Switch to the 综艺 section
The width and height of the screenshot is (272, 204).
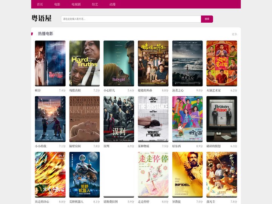coord(95,4)
